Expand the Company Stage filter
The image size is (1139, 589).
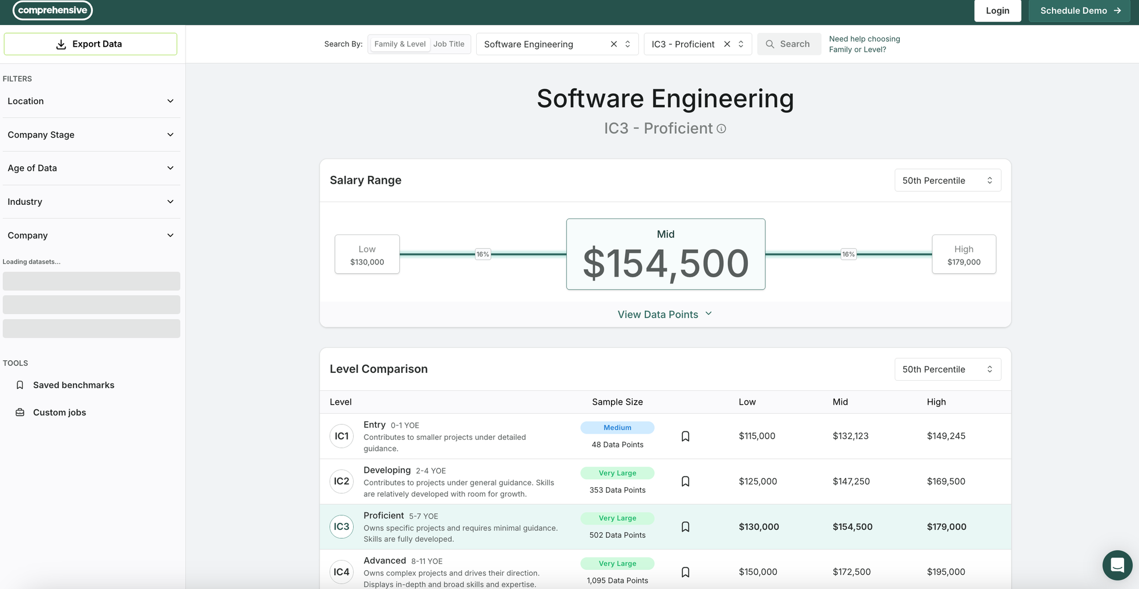pyautogui.click(x=91, y=135)
